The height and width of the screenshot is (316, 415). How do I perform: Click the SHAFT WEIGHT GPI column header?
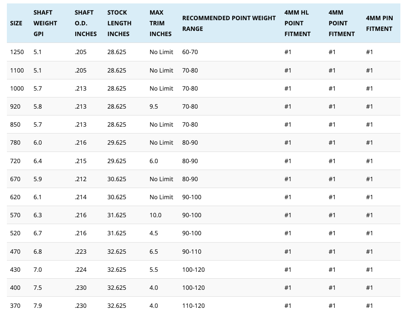[x=45, y=23]
